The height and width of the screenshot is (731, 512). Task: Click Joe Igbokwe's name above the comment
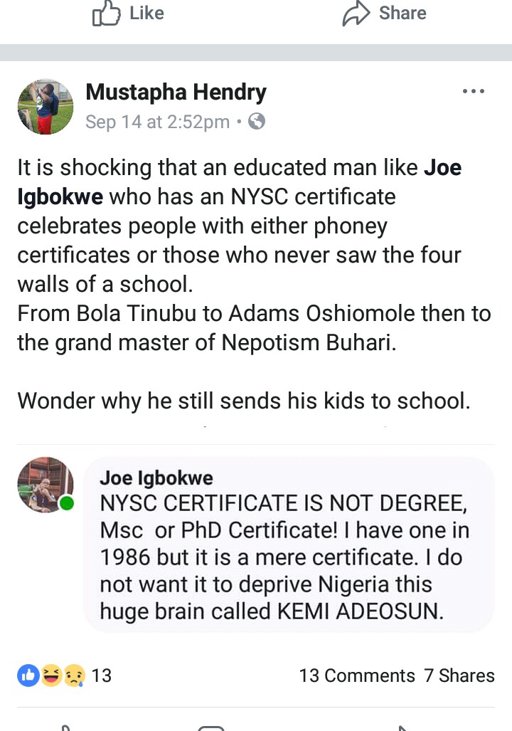point(156,478)
